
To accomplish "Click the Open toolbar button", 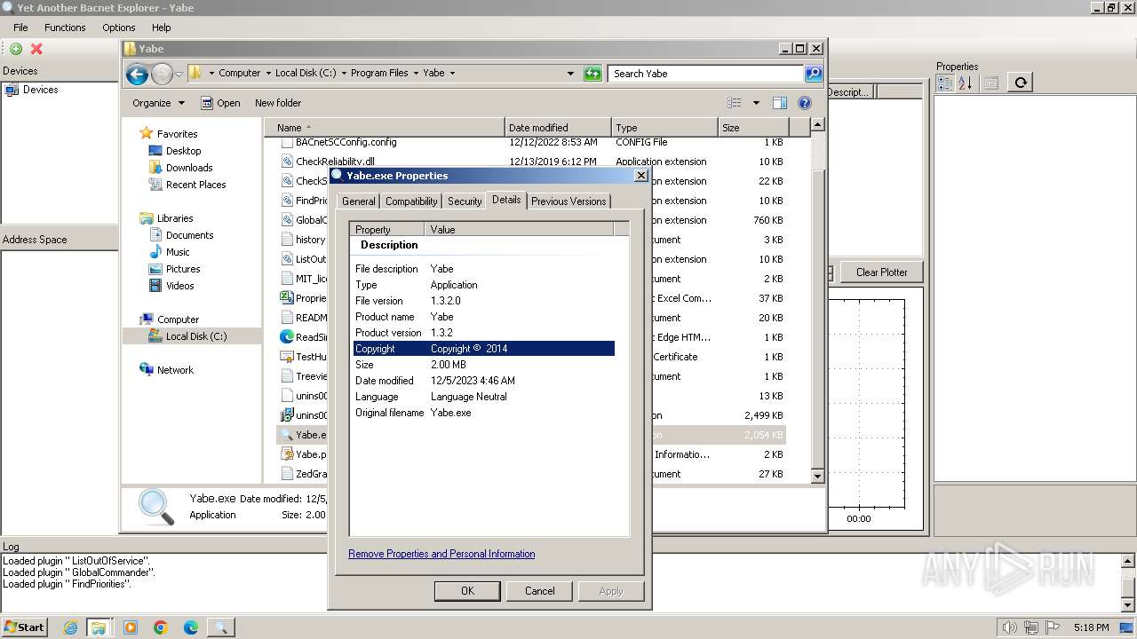I will click(x=220, y=103).
